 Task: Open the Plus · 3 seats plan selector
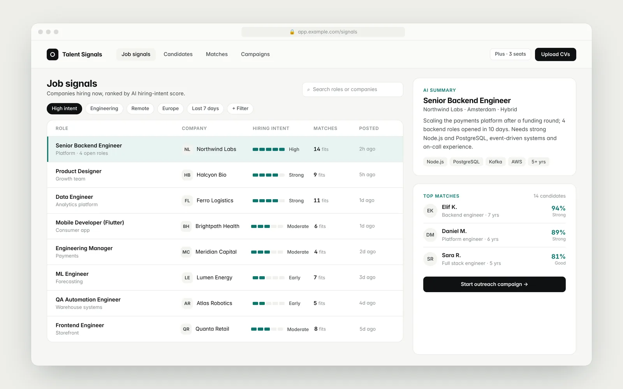tap(510, 54)
